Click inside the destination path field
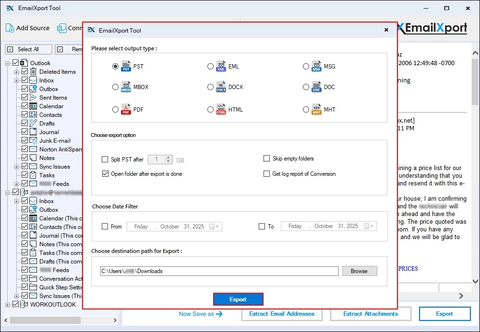This screenshot has height=332, width=480. [216, 271]
